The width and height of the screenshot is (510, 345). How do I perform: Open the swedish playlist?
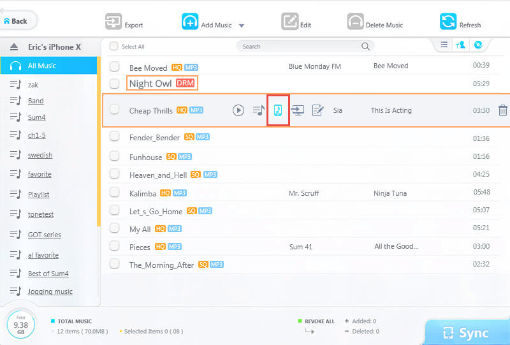click(40, 155)
